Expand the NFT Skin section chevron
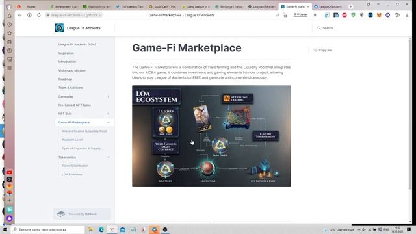This screenshot has height=234, width=416. click(109, 114)
